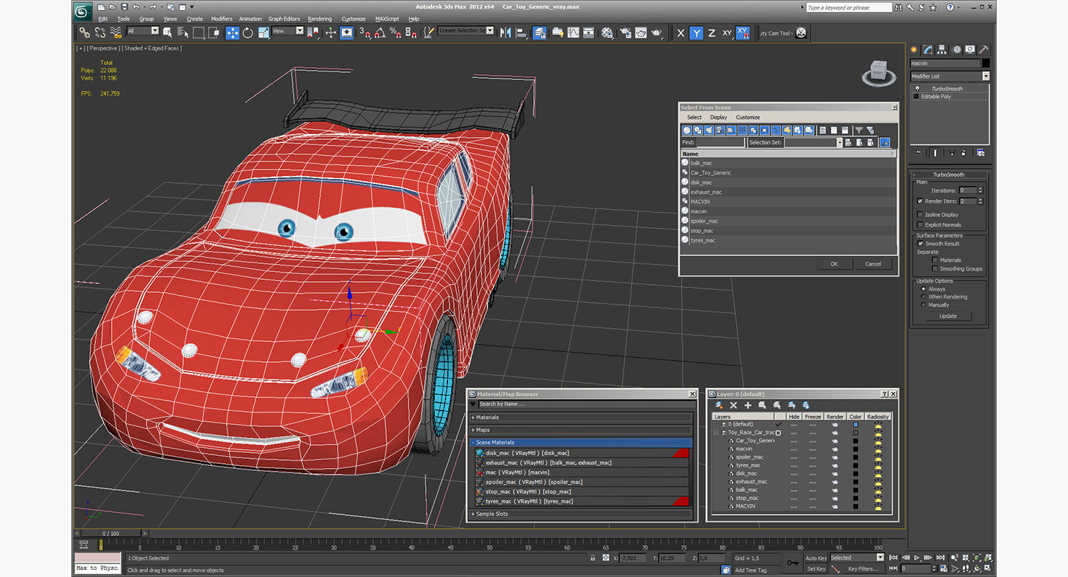Viewport: 1068px width, 577px height.
Task: Restrict transform to the X axis
Action: click(x=680, y=33)
